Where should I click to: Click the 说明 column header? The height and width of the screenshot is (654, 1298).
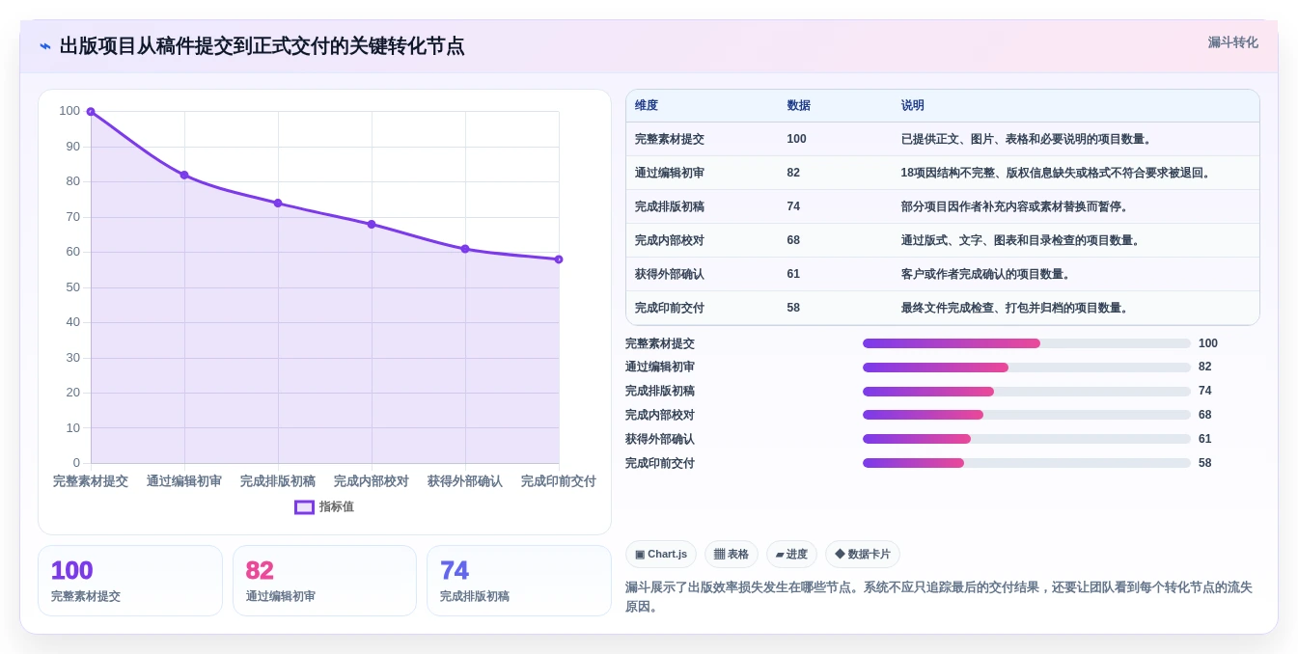tap(912, 105)
